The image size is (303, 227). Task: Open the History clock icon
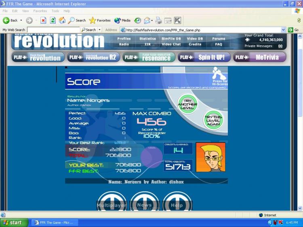click(x=138, y=20)
